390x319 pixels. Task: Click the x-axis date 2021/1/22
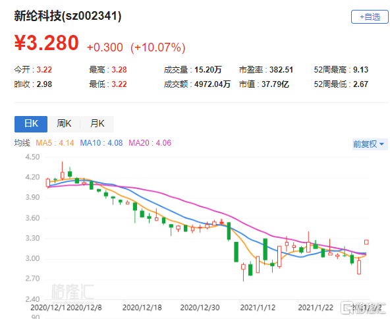316,308
